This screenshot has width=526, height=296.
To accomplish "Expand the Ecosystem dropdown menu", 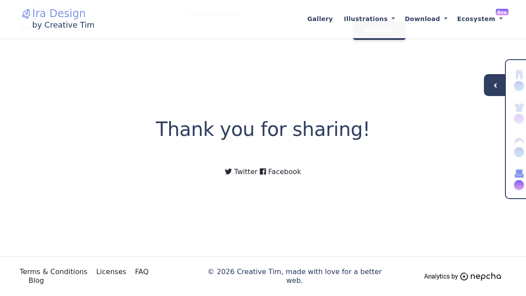I will (480, 19).
